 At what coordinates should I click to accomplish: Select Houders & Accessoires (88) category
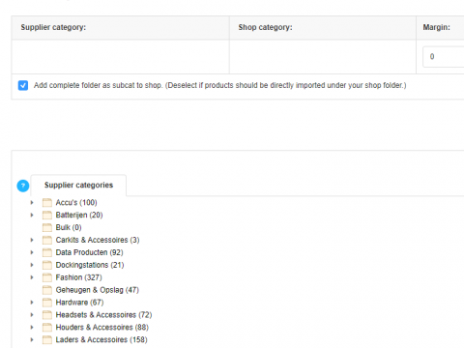(102, 328)
